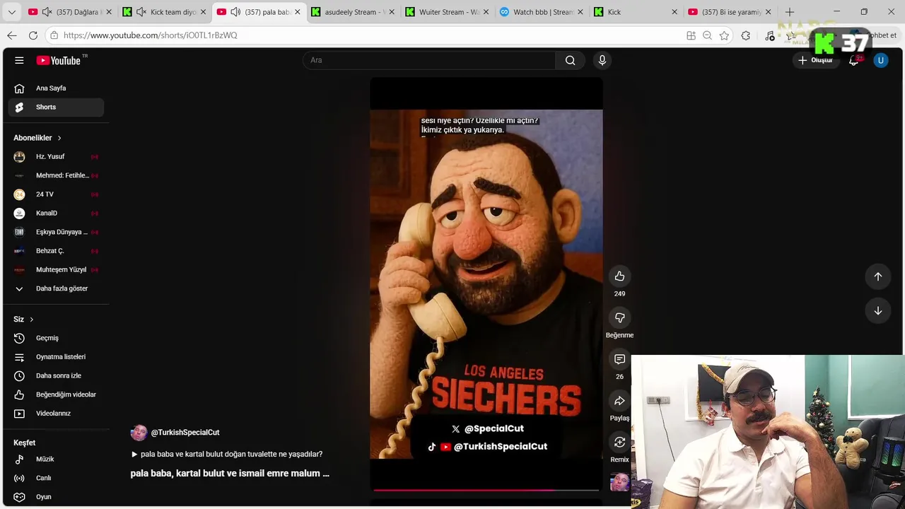Switch to the Dağlara YouTube tab
Viewport: 905px width, 509px height.
(69, 12)
